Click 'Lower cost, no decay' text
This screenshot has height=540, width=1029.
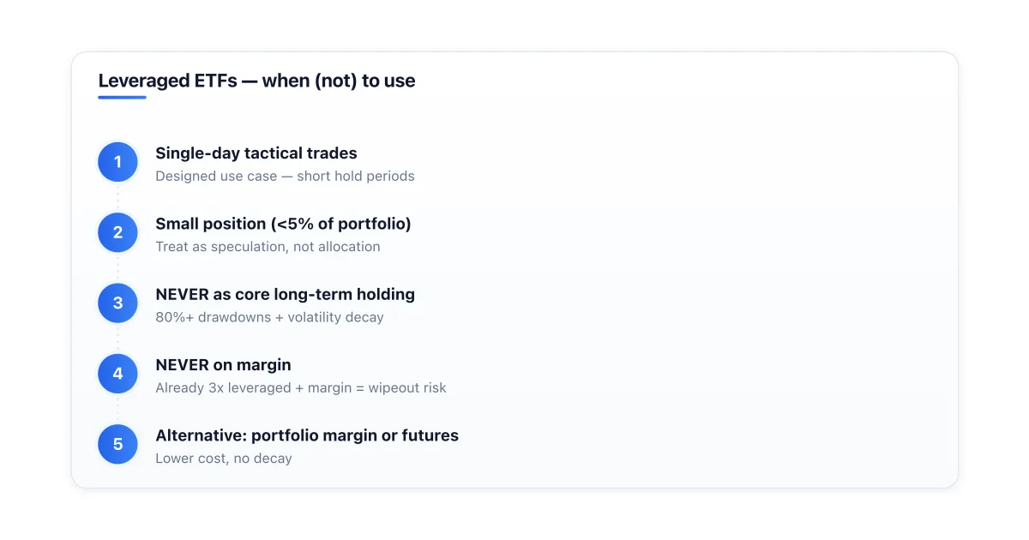tap(224, 459)
